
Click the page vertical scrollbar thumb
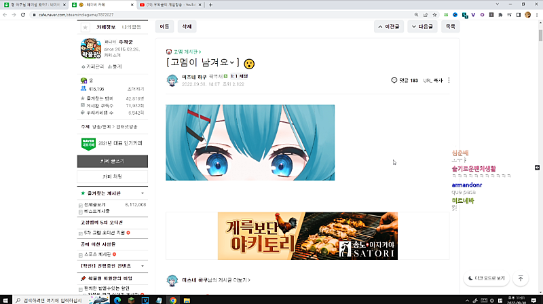tap(540, 36)
